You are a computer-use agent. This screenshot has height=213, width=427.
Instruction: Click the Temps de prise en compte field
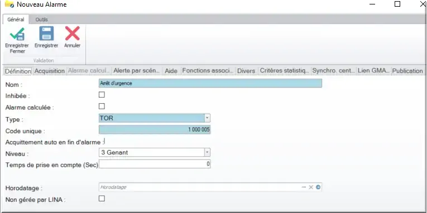coord(155,164)
